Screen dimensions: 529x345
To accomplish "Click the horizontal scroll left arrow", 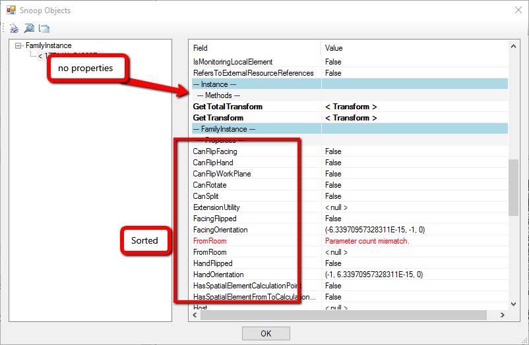I will [195, 315].
